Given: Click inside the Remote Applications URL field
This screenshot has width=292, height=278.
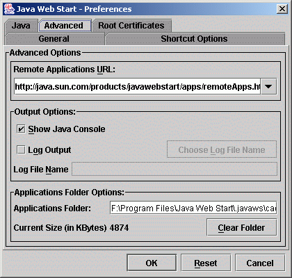Looking at the screenshot, I should [x=137, y=87].
